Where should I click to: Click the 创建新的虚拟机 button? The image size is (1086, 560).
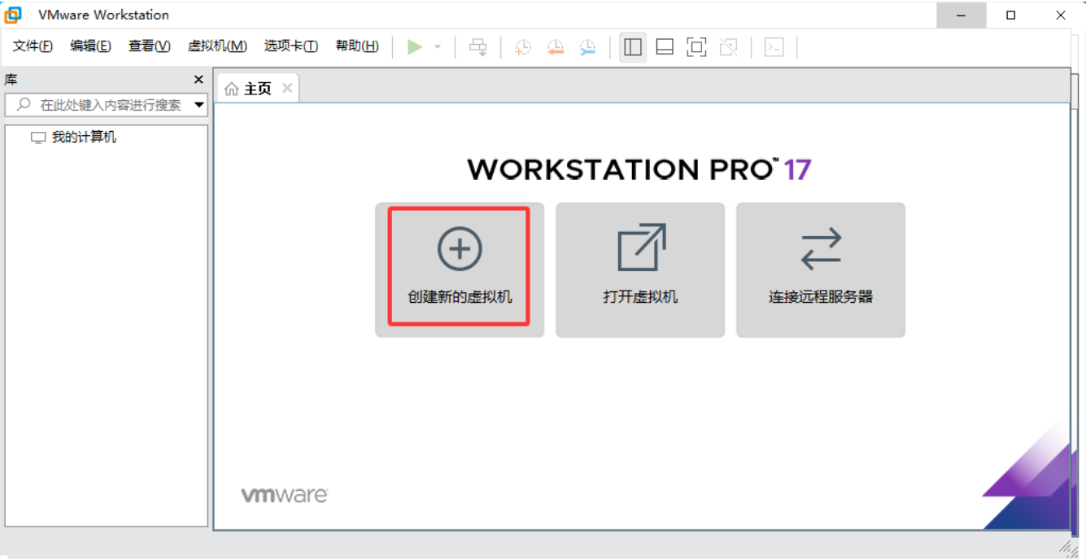coord(460,269)
